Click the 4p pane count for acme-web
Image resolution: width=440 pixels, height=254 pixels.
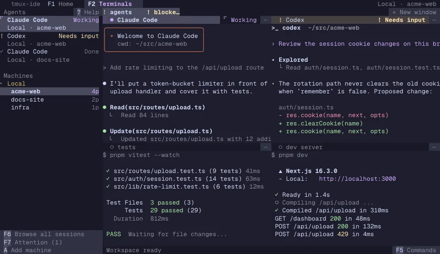point(95,92)
